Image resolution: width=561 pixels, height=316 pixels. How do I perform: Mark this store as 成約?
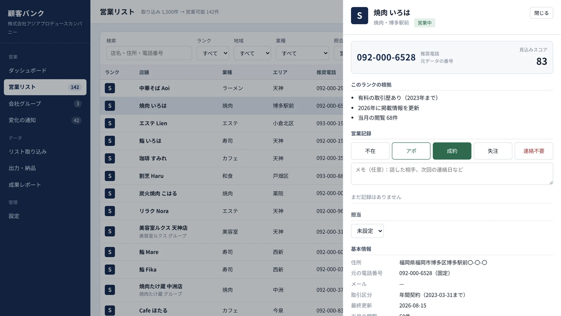pyautogui.click(x=452, y=151)
